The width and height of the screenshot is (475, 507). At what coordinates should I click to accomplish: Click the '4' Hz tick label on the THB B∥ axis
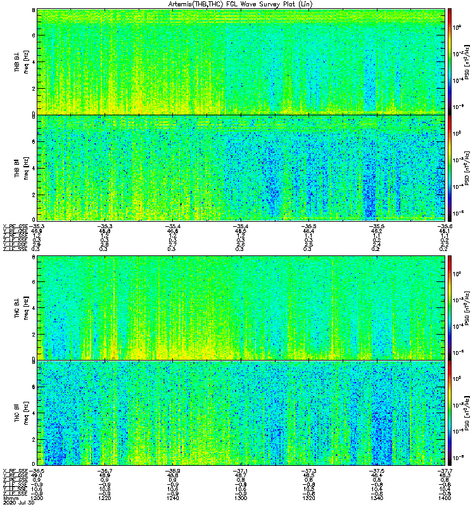[x=34, y=169]
